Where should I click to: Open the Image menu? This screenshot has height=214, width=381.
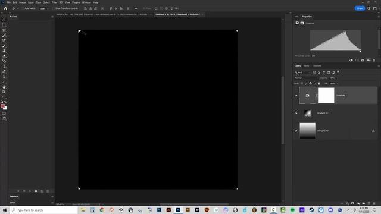23,2
